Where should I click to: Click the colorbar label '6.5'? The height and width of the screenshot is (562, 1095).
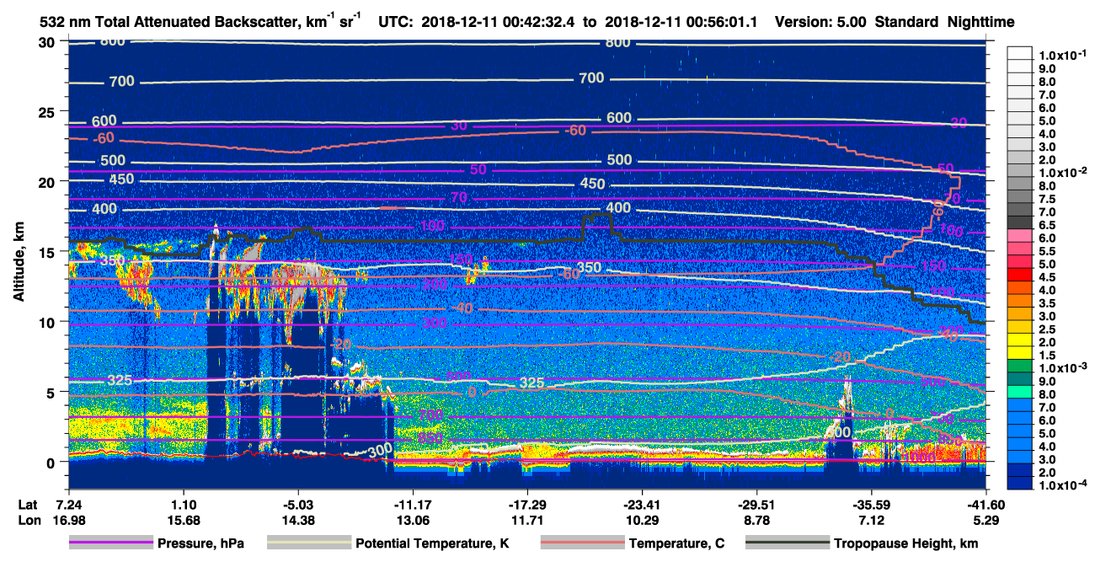tap(1047, 225)
